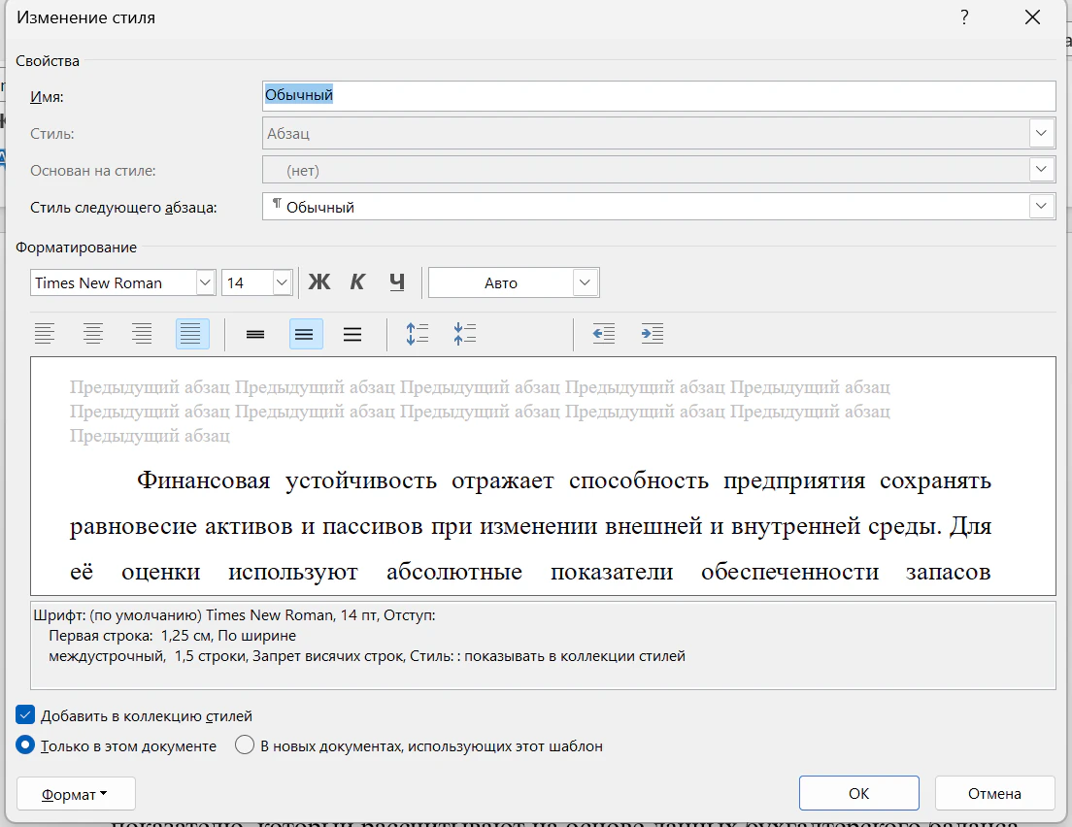The image size is (1072, 827).
Task: Select В новых документах radio option
Action: (244, 745)
